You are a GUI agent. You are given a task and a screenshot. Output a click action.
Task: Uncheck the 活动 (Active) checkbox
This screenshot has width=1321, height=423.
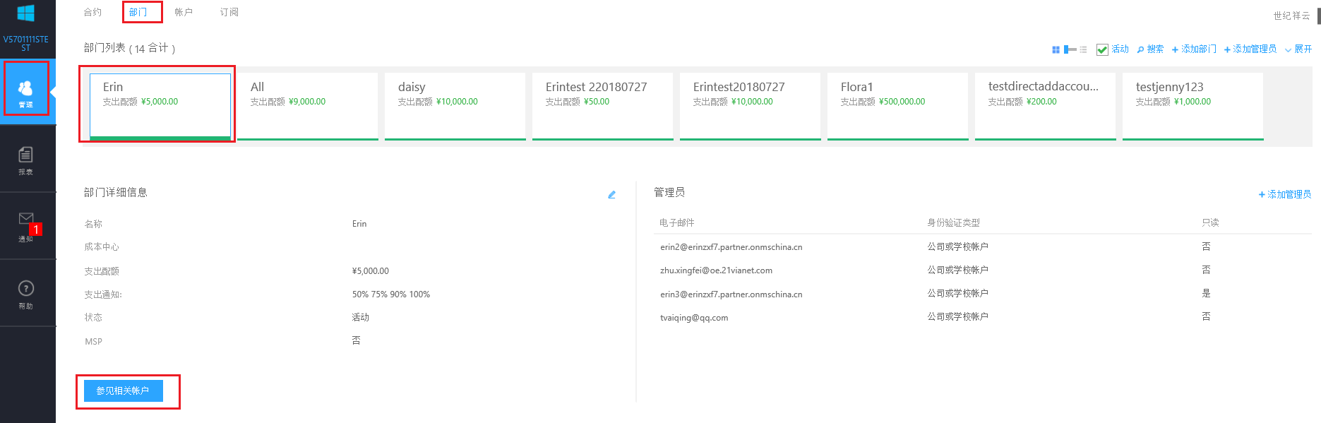pos(1102,49)
